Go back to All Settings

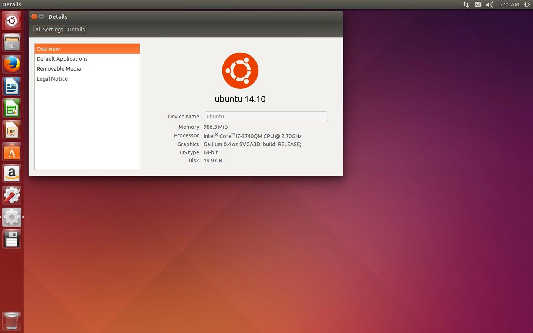[x=49, y=30]
